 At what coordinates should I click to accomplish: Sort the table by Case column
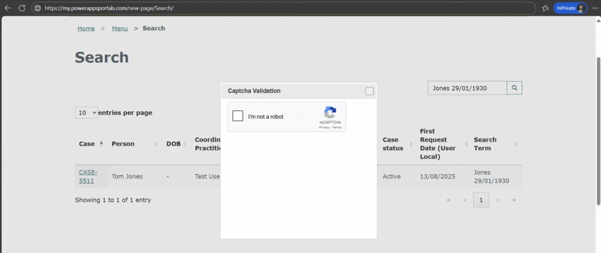click(90, 144)
